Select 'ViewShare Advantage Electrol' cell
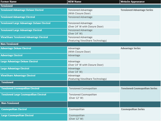The height and width of the screenshot is (121, 161). [34, 77]
